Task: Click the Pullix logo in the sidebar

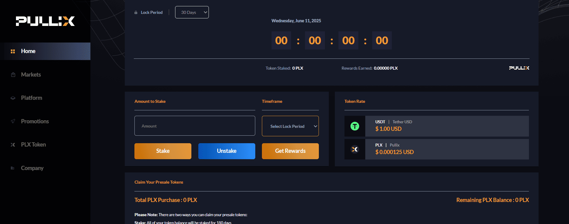Action: point(45,21)
